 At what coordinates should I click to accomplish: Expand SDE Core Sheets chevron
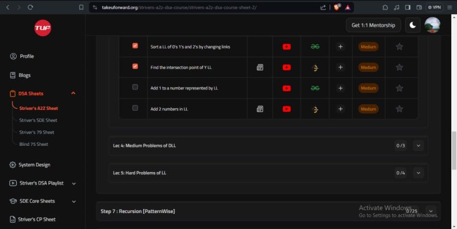coord(74,202)
